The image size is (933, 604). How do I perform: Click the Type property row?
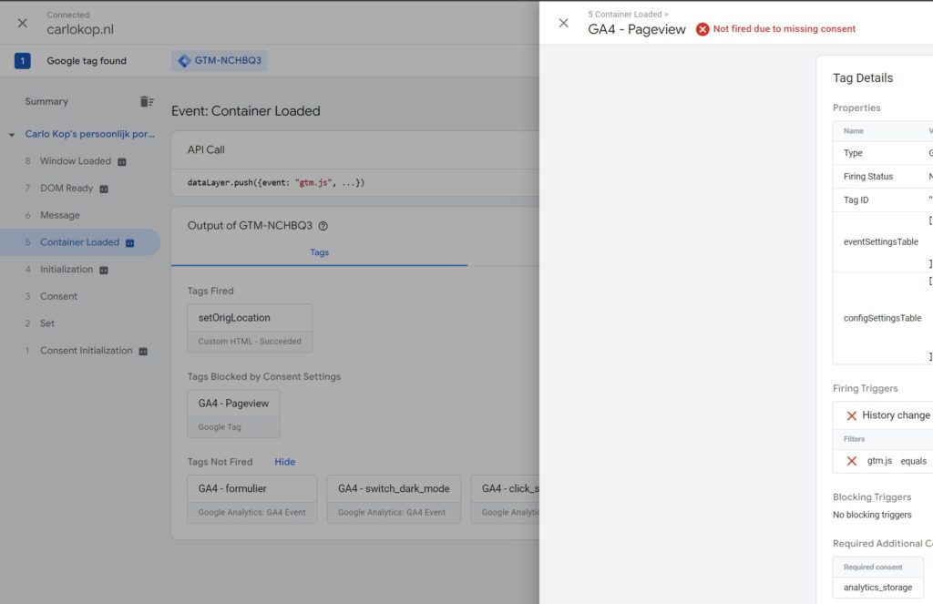(x=883, y=154)
